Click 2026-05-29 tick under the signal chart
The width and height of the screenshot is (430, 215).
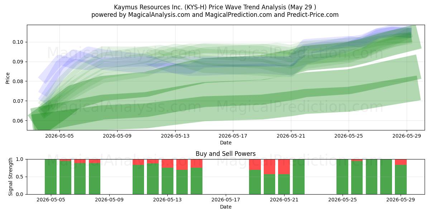point(401,200)
